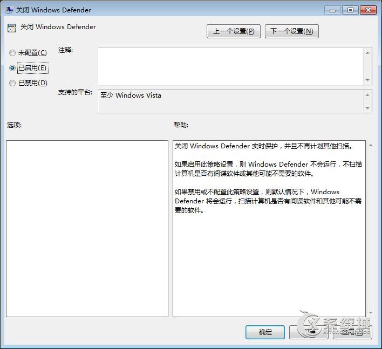The width and height of the screenshot is (382, 349).
Task: Click the policy setting icon beside heading
Action: [x=12, y=28]
